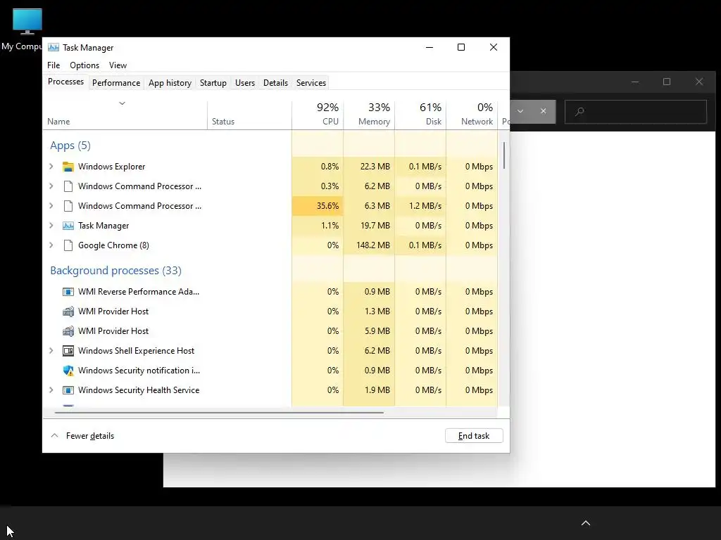Select the WMI Provider Host 5.9 MB row
Image resolution: width=721 pixels, height=540 pixels.
click(x=270, y=331)
